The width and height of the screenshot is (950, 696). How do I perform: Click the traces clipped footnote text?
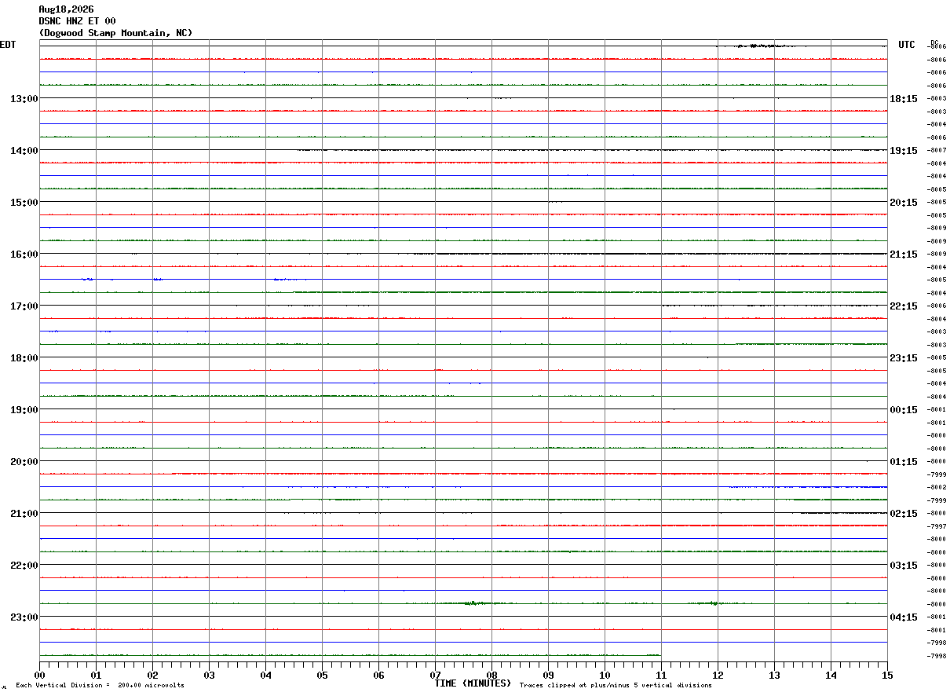click(x=616, y=686)
